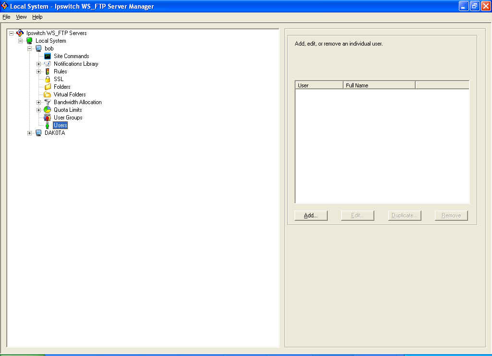Select the User Groups tree item
The width and height of the screenshot is (492, 356).
click(x=68, y=118)
